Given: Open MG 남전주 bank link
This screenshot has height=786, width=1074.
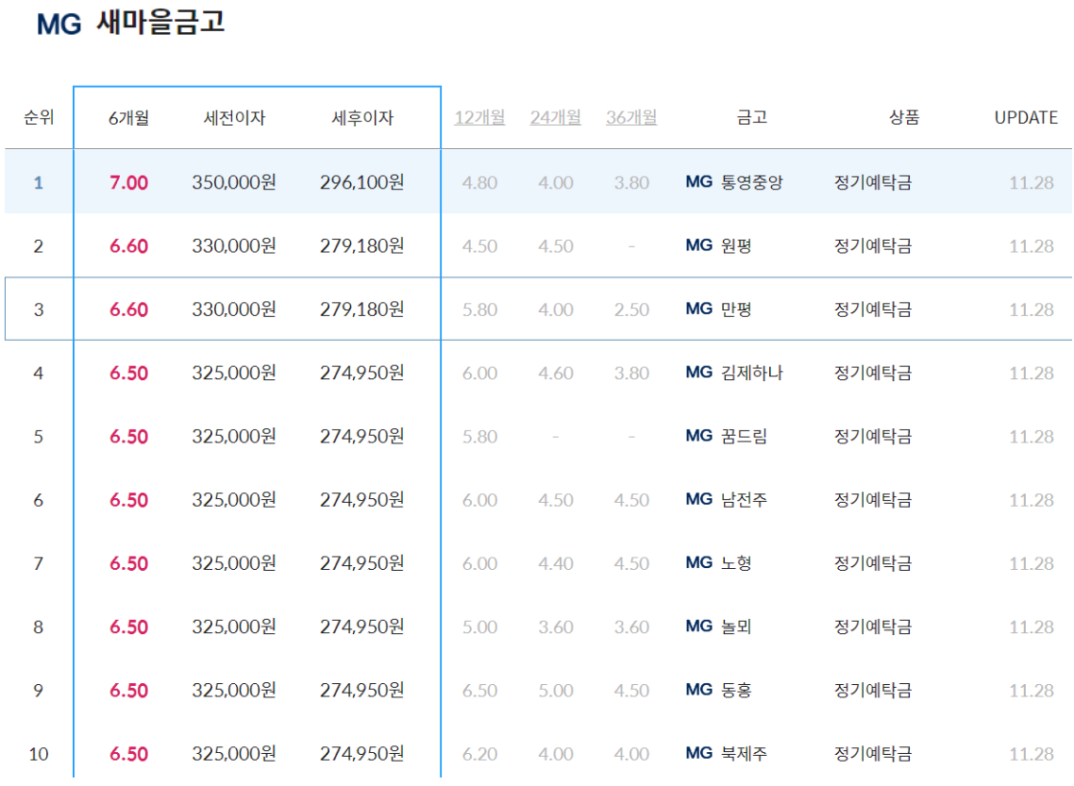Looking at the screenshot, I should coord(727,500).
